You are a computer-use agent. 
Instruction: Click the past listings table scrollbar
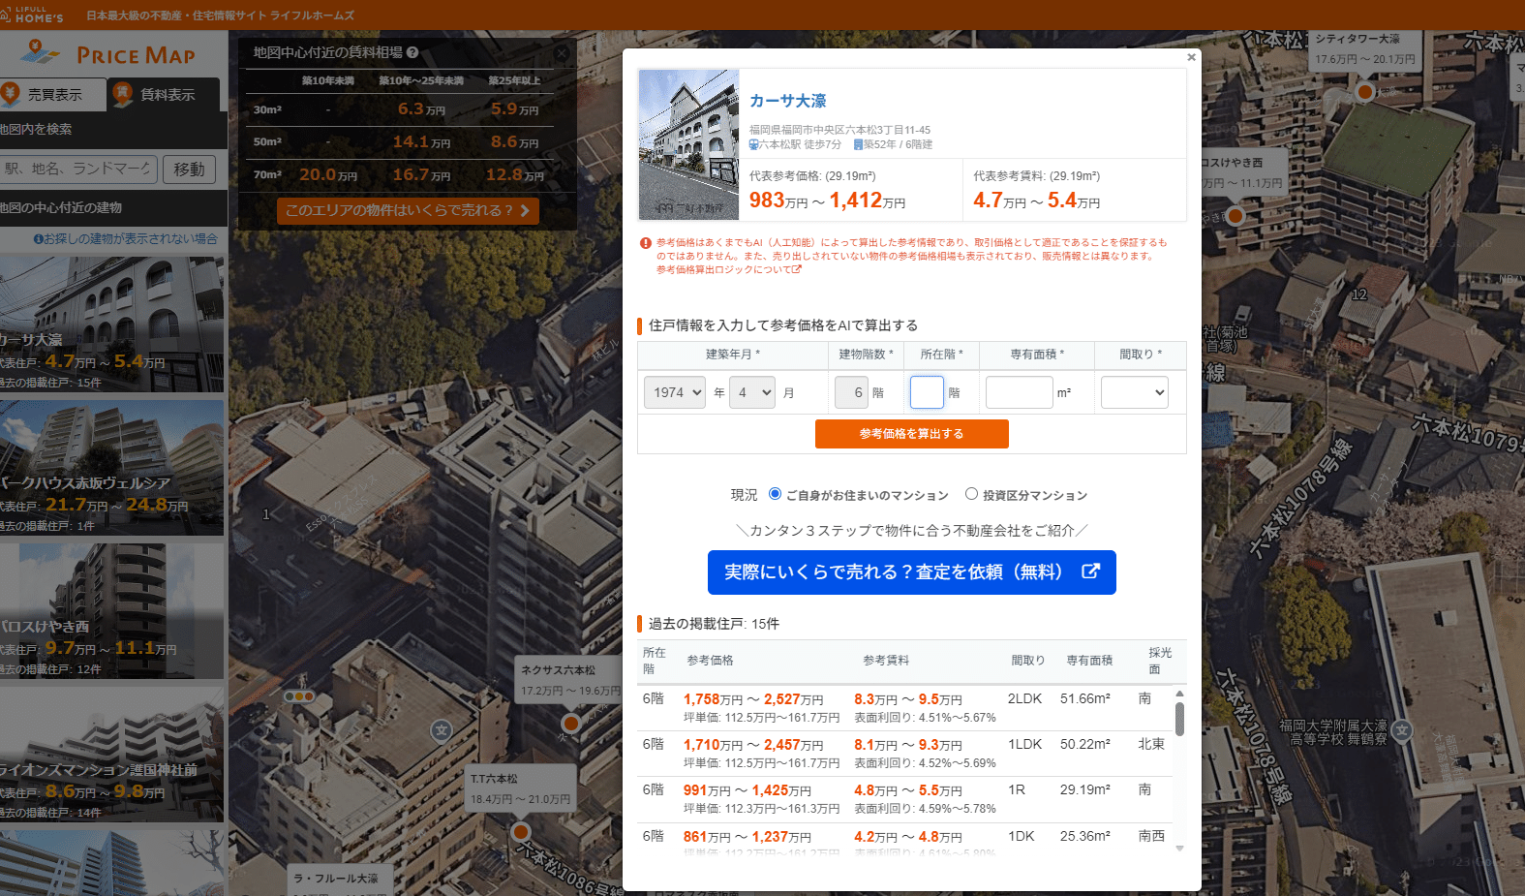pyautogui.click(x=1179, y=720)
